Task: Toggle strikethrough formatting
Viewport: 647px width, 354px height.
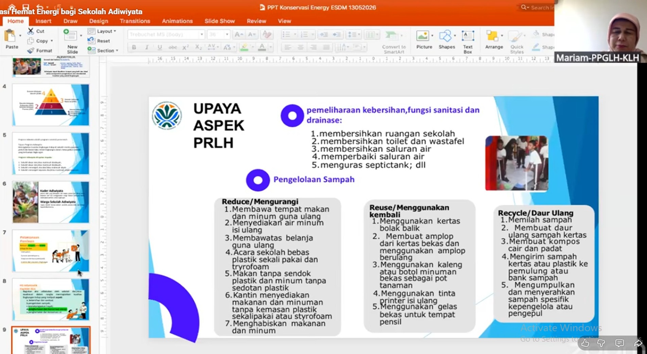Action: pos(173,47)
